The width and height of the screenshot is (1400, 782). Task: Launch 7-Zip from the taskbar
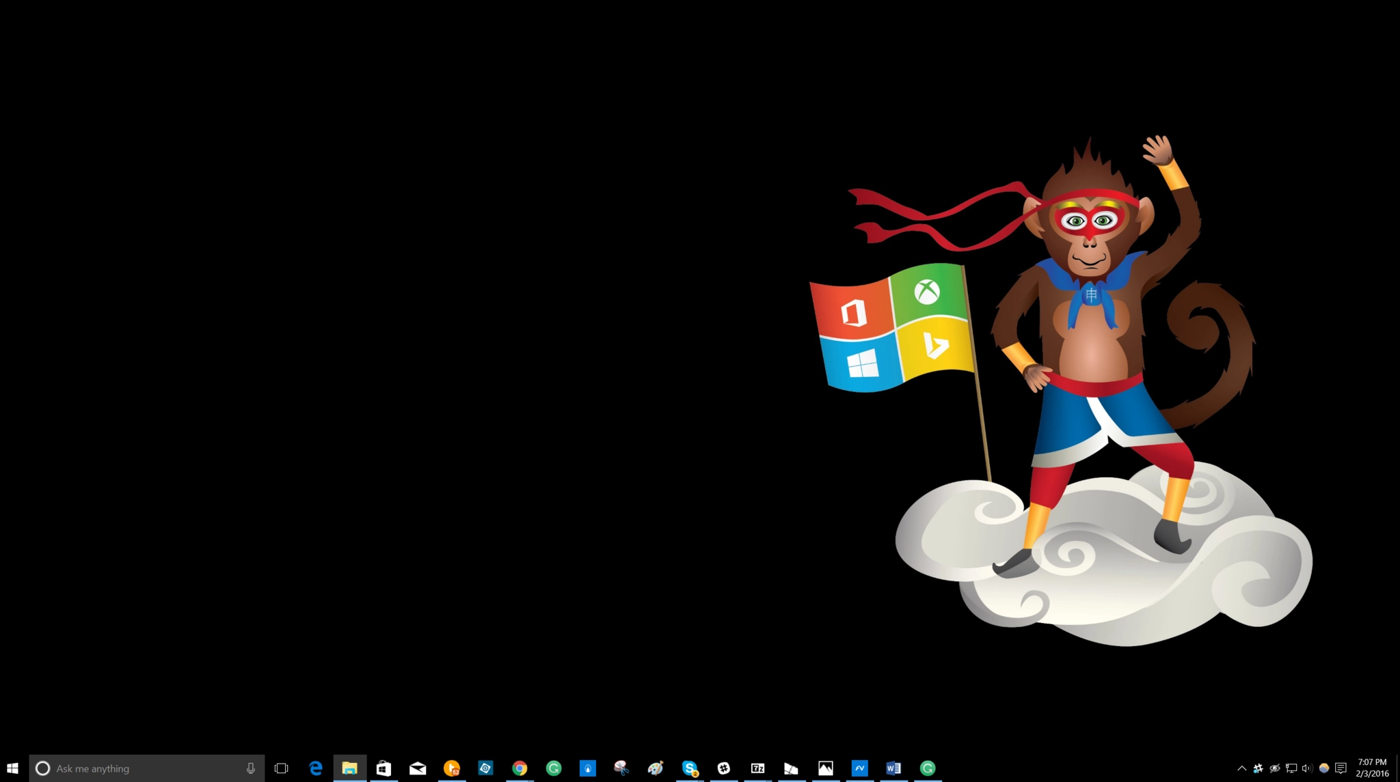757,768
